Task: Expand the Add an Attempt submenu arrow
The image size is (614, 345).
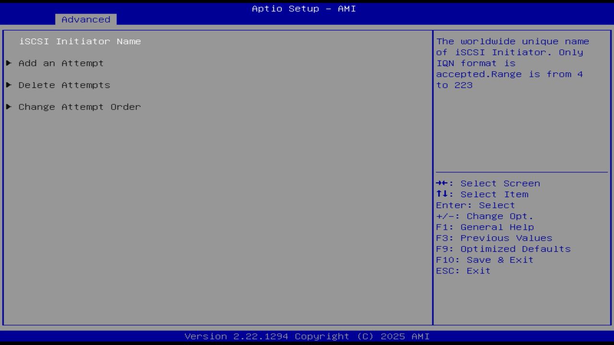Action: 8,63
